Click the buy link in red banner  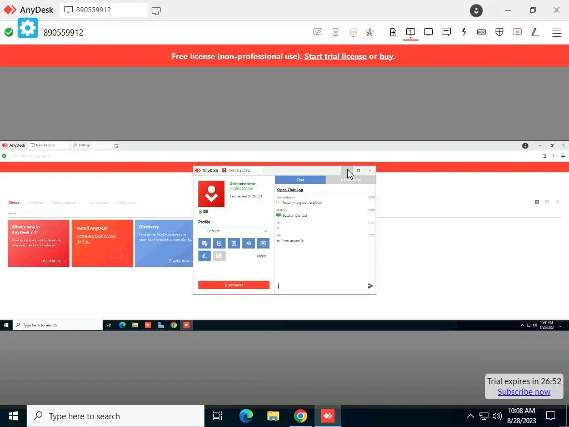coord(386,56)
